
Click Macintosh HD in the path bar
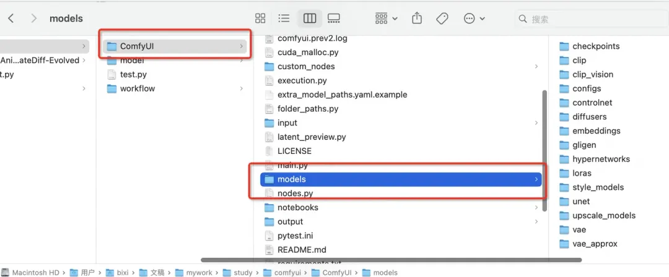[x=35, y=272]
